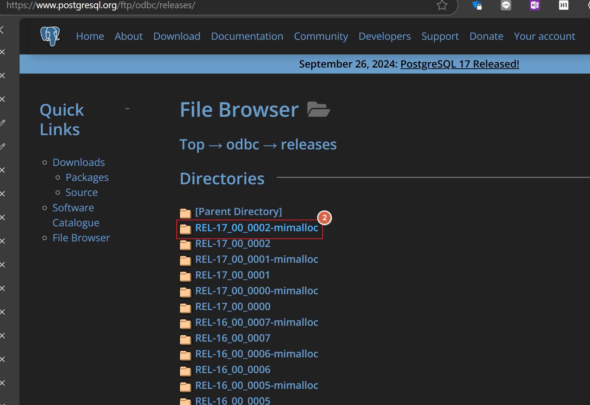Click the PostgreSQL elephant logo

[50, 36]
